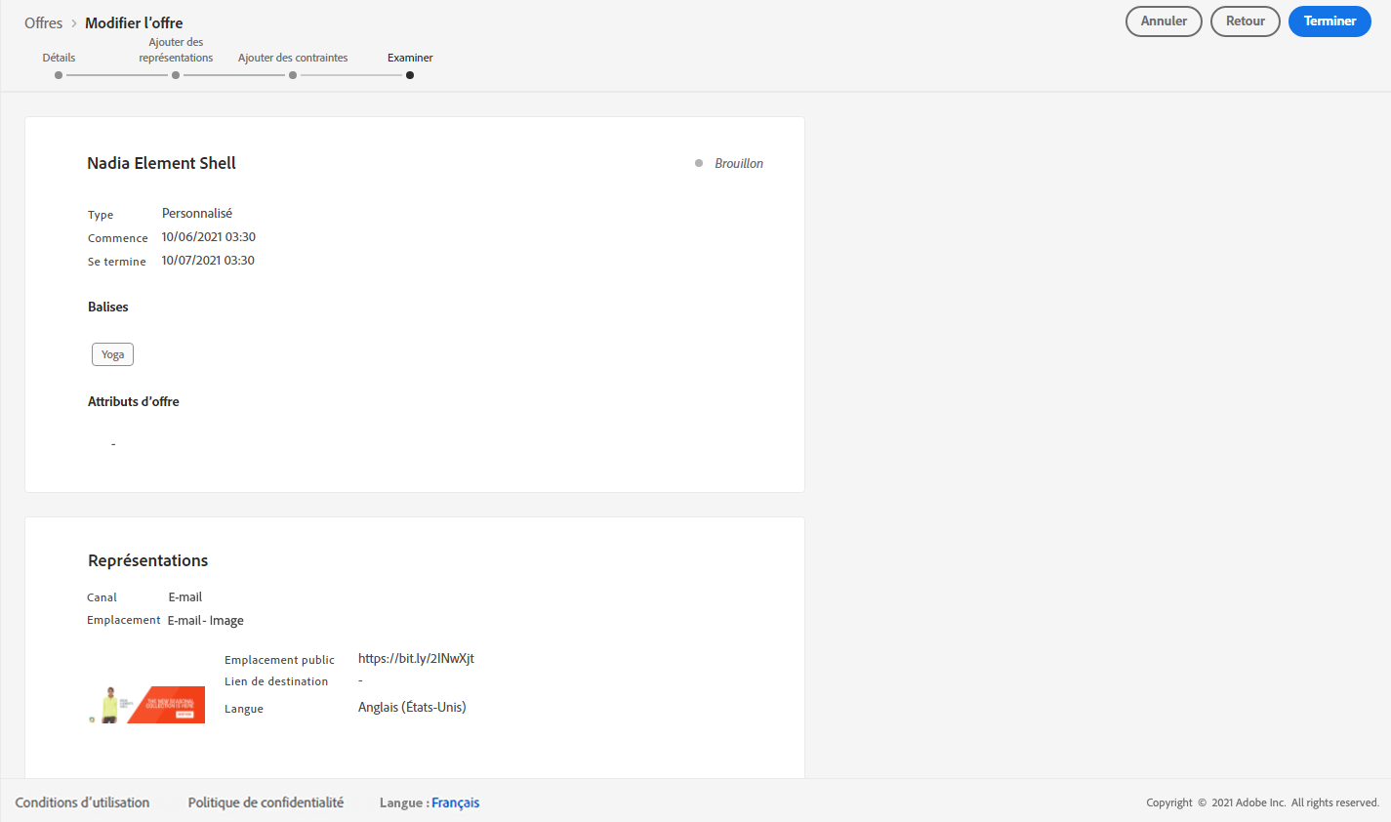Click the Nadia Element Shell title

(x=161, y=163)
